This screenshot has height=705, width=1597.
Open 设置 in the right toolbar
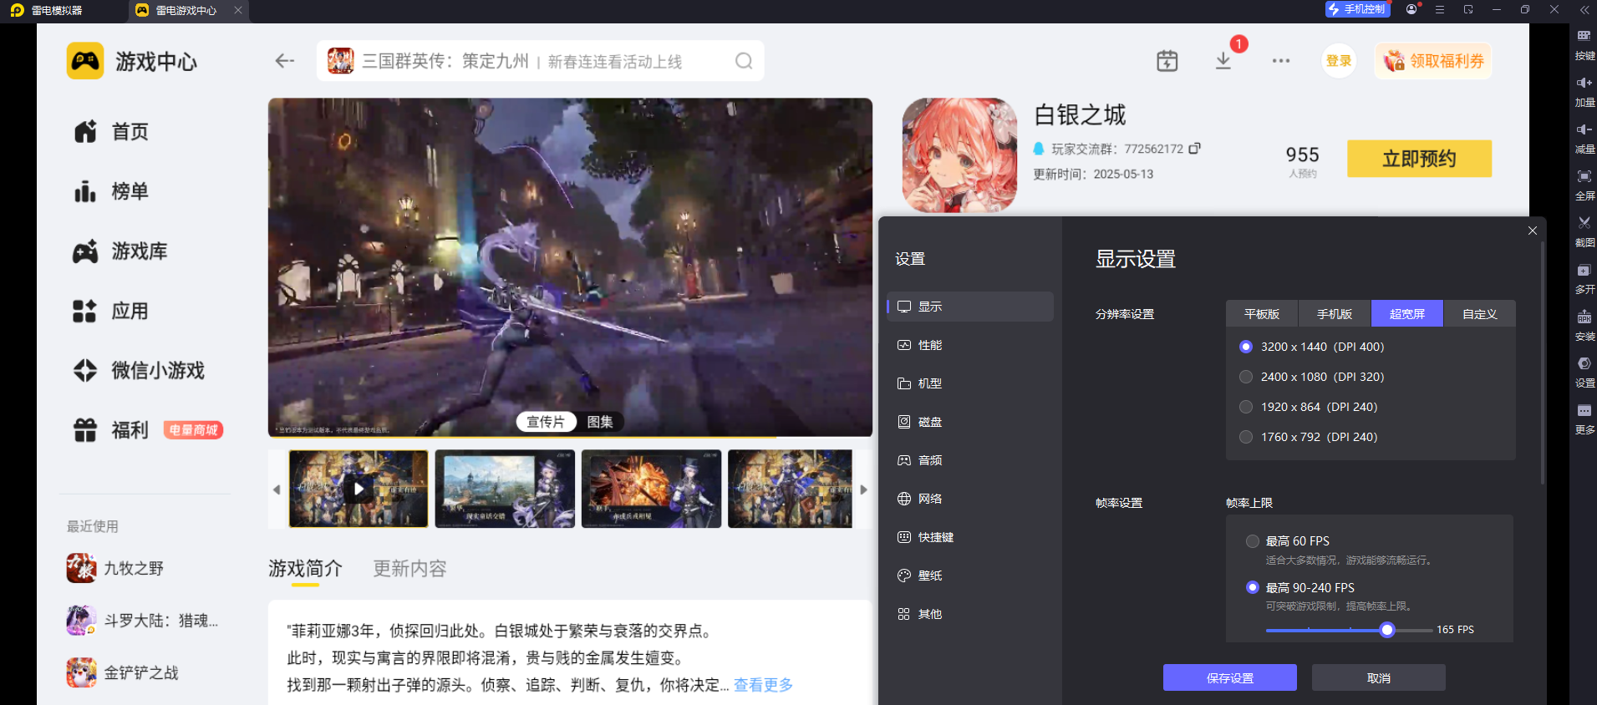(1584, 373)
